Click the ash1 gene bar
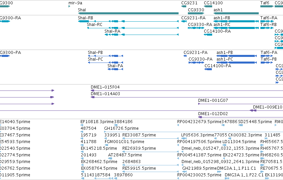283x180 pixels. 236,13
